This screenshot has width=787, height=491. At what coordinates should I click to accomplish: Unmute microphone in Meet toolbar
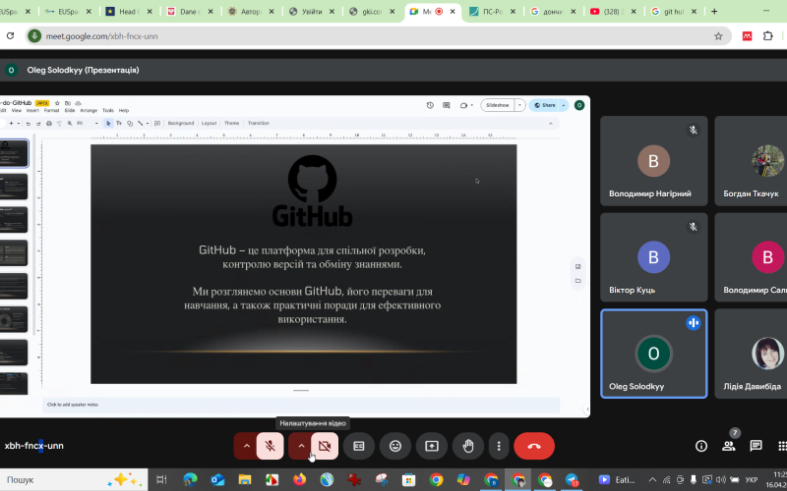tap(270, 446)
